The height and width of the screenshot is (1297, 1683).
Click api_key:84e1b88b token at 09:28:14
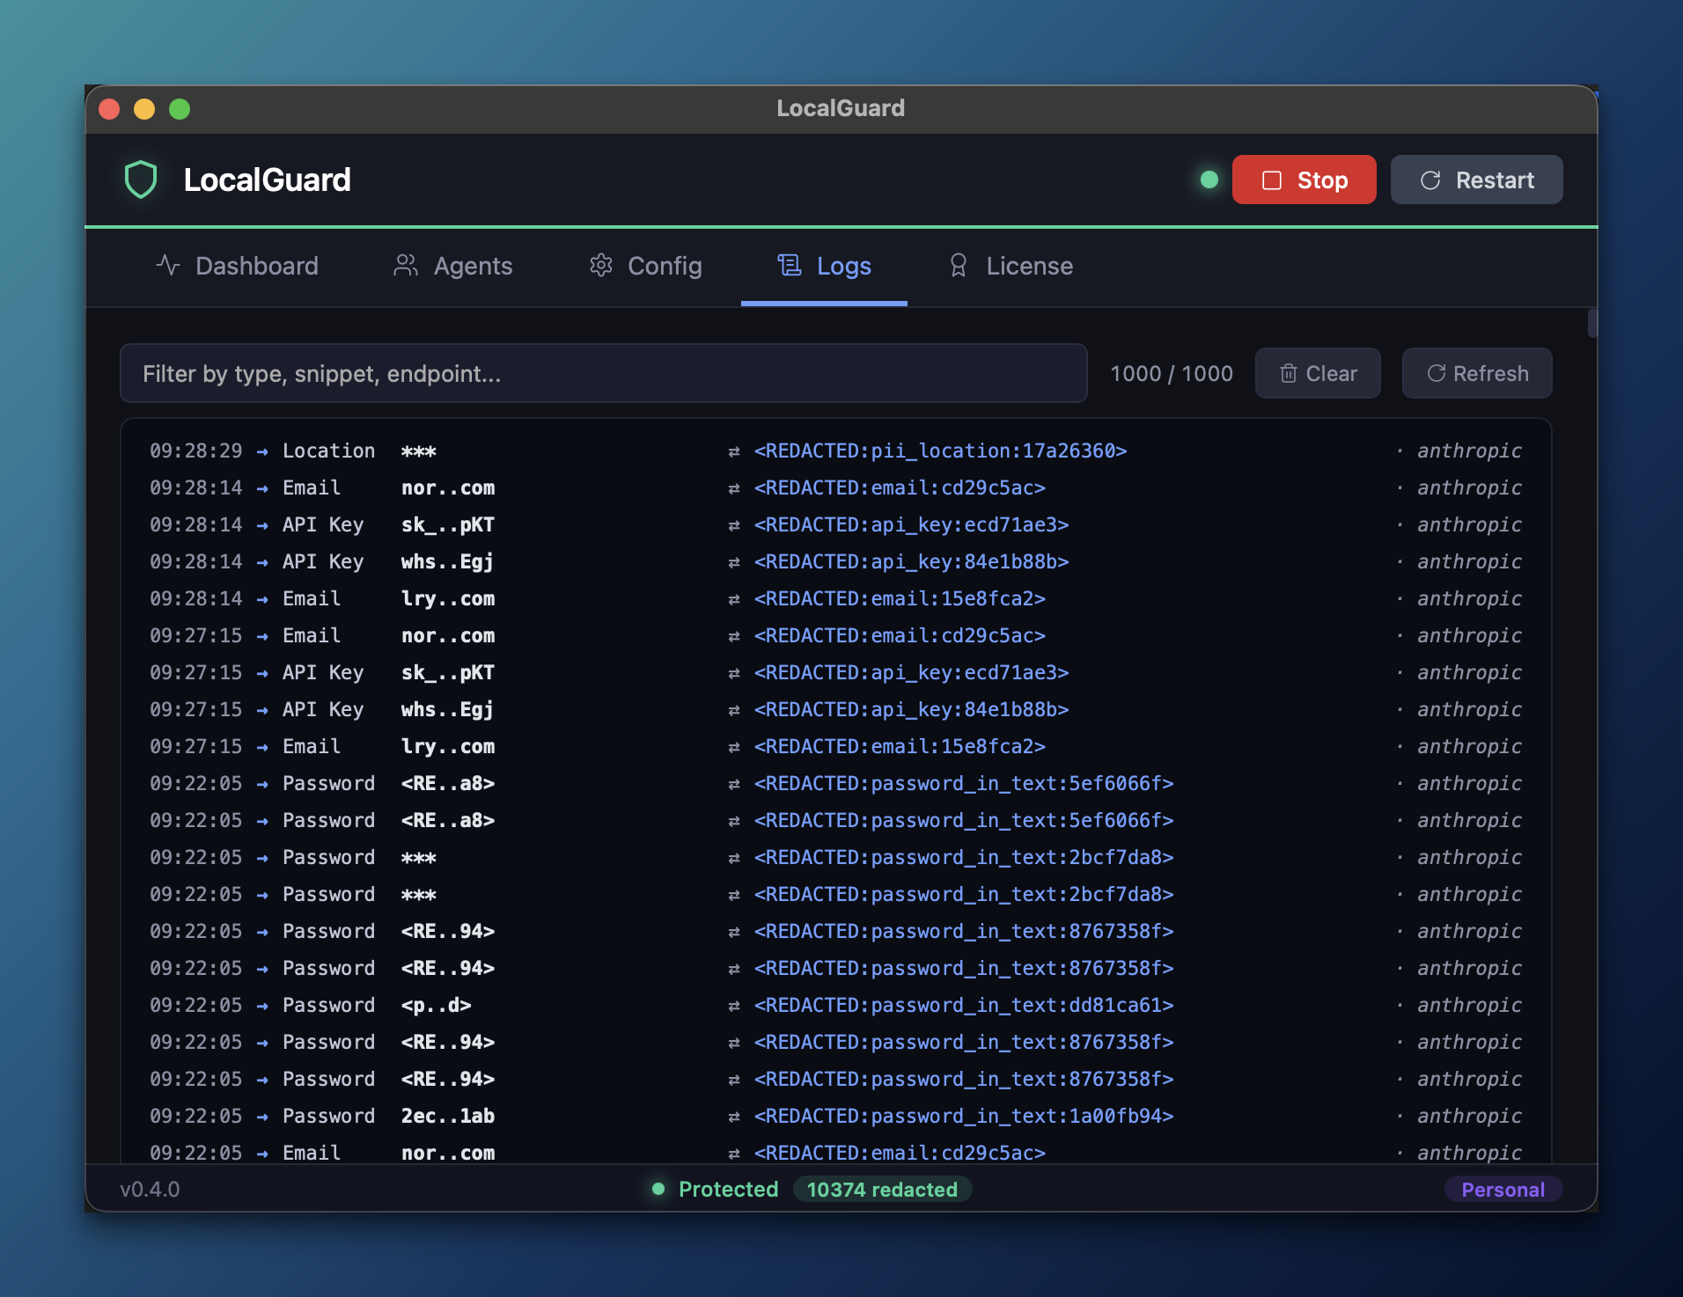point(911,561)
